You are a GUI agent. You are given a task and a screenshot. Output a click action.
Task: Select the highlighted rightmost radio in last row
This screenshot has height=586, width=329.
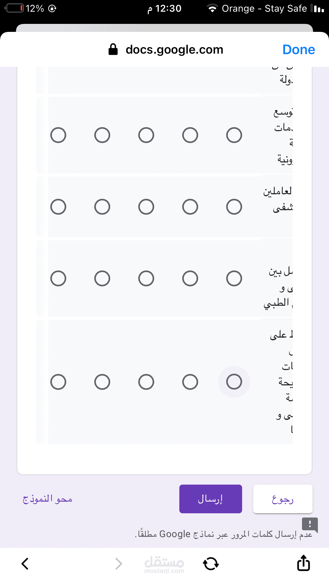point(234,382)
